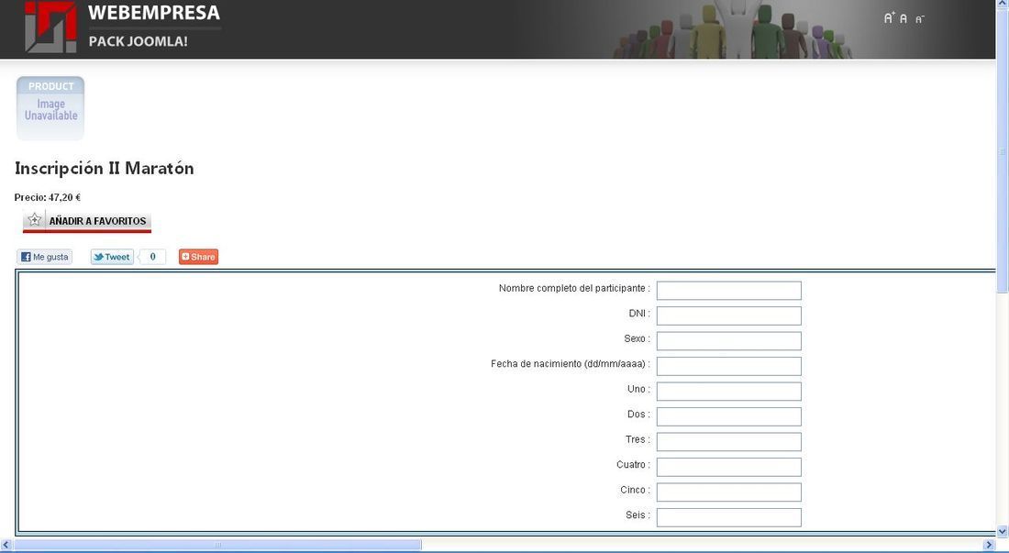Click the star icon on favoritos button
1009x553 pixels.
(x=35, y=220)
